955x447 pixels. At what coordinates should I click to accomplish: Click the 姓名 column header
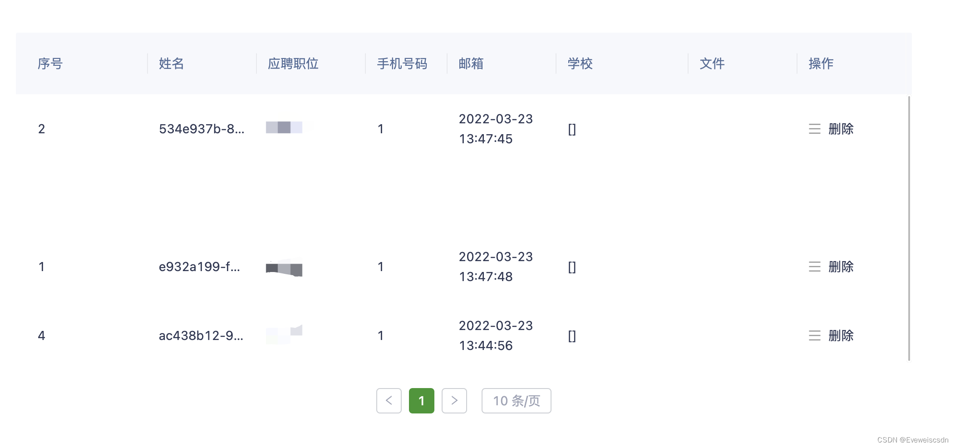pos(171,63)
